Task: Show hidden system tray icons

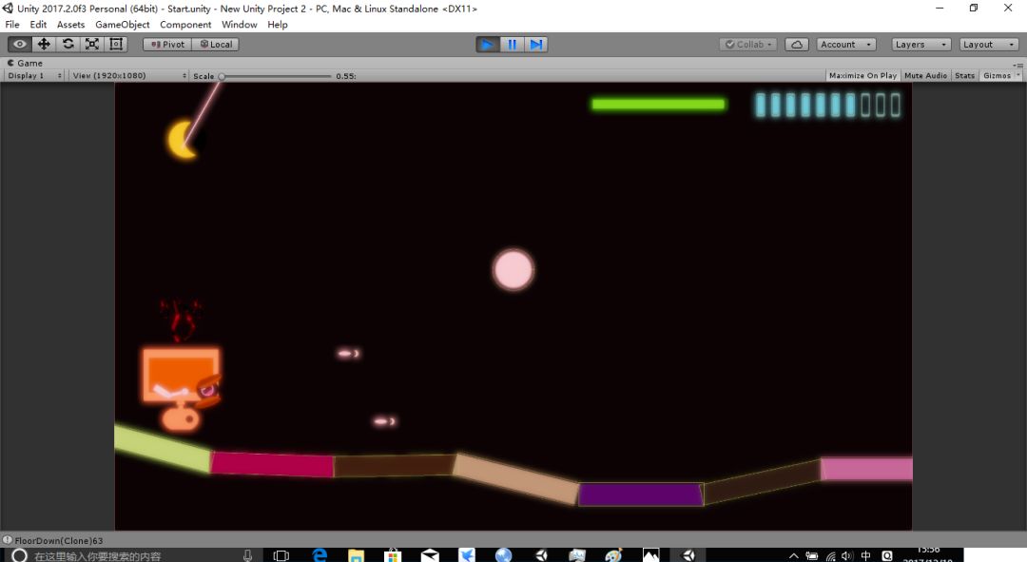Action: tap(794, 556)
